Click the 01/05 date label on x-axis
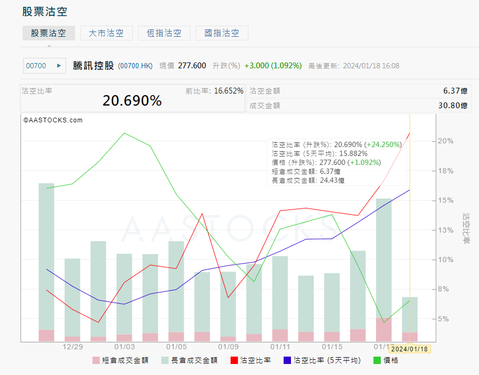The width and height of the screenshot is (479, 375). 176,347
